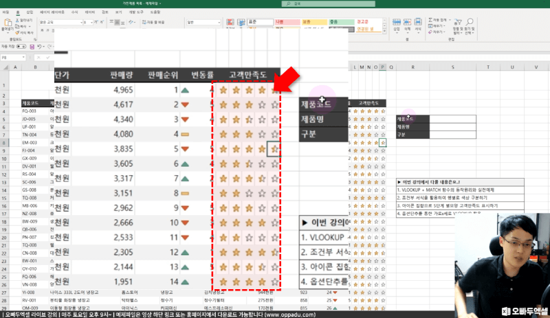550x318 pixels.
Task: Click the decrease font size icon
Action: tap(102, 22)
